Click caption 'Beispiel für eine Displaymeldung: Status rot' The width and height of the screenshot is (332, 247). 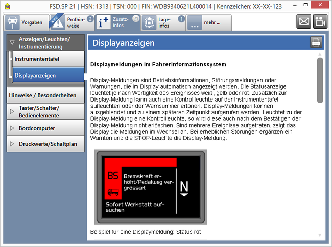146,232
